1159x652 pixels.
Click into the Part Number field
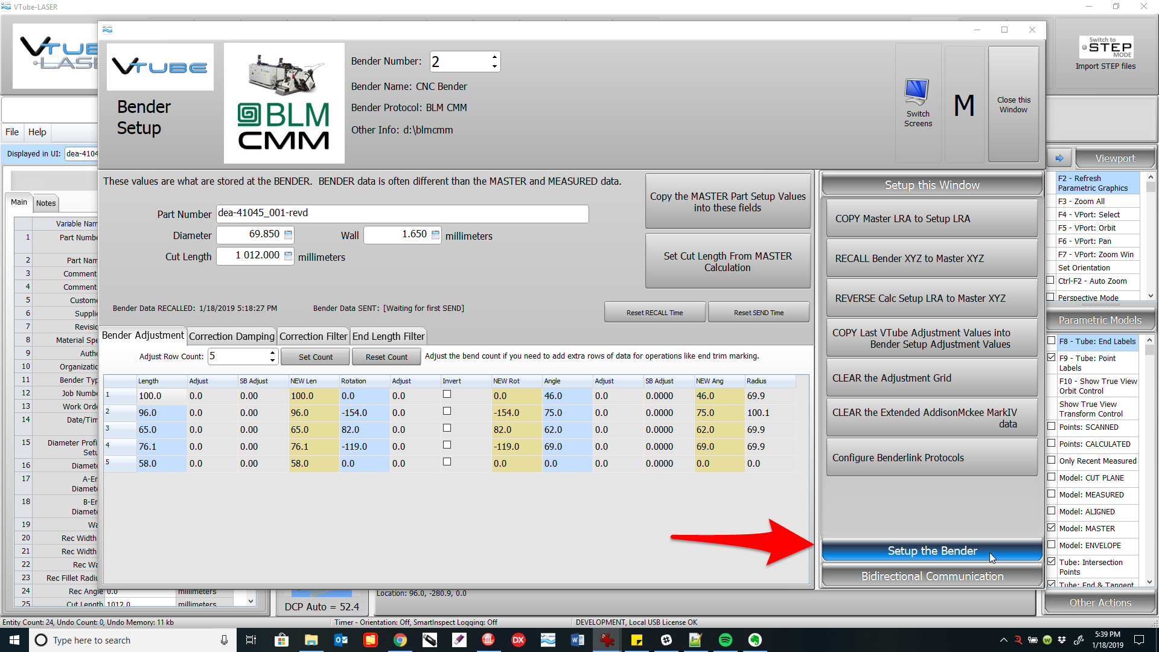coord(402,214)
